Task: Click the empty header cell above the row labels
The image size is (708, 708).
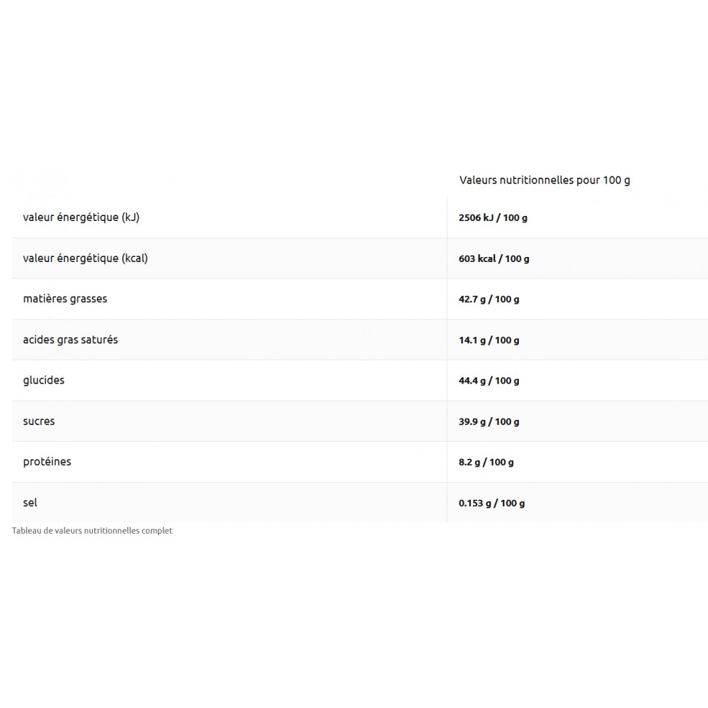Action: tap(227, 180)
